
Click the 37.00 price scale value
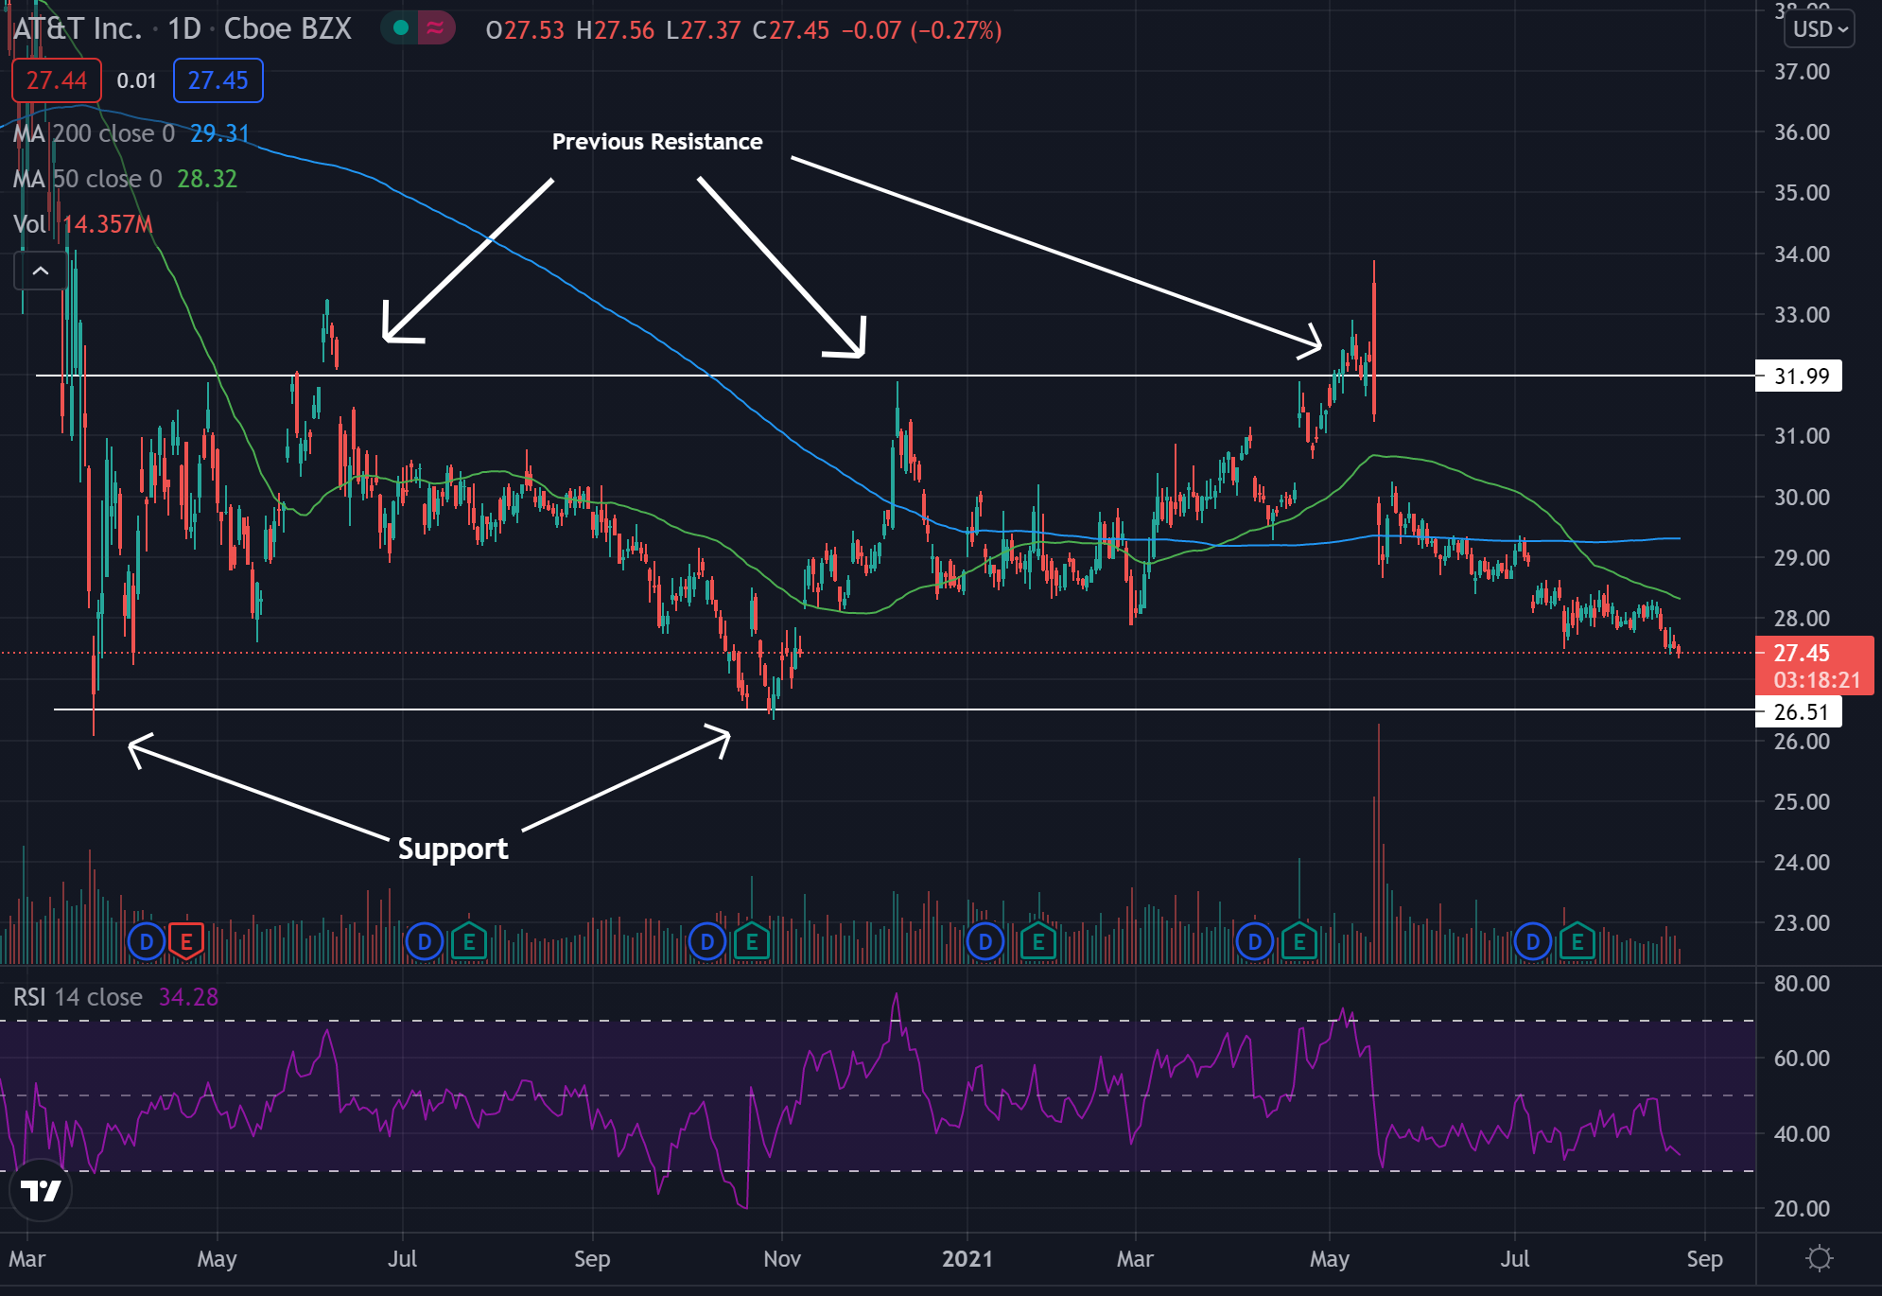(x=1802, y=72)
